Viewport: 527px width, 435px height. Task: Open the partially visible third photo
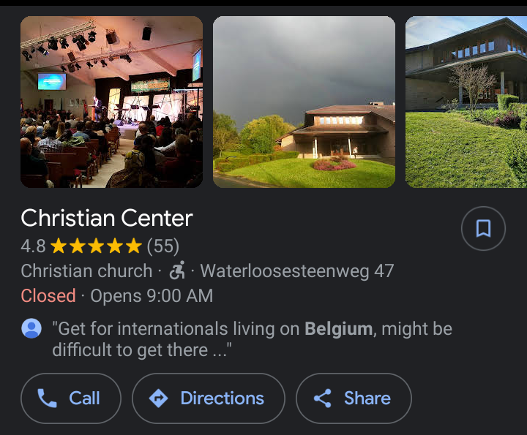[466, 102]
